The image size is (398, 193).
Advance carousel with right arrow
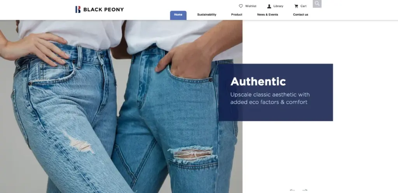pos(305,190)
